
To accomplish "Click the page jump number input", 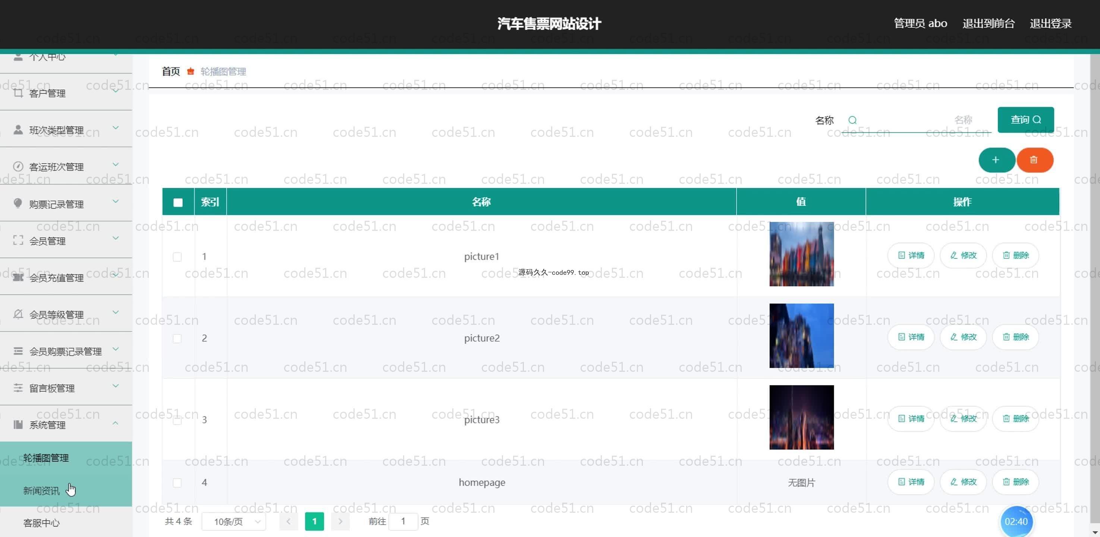I will [x=403, y=522].
